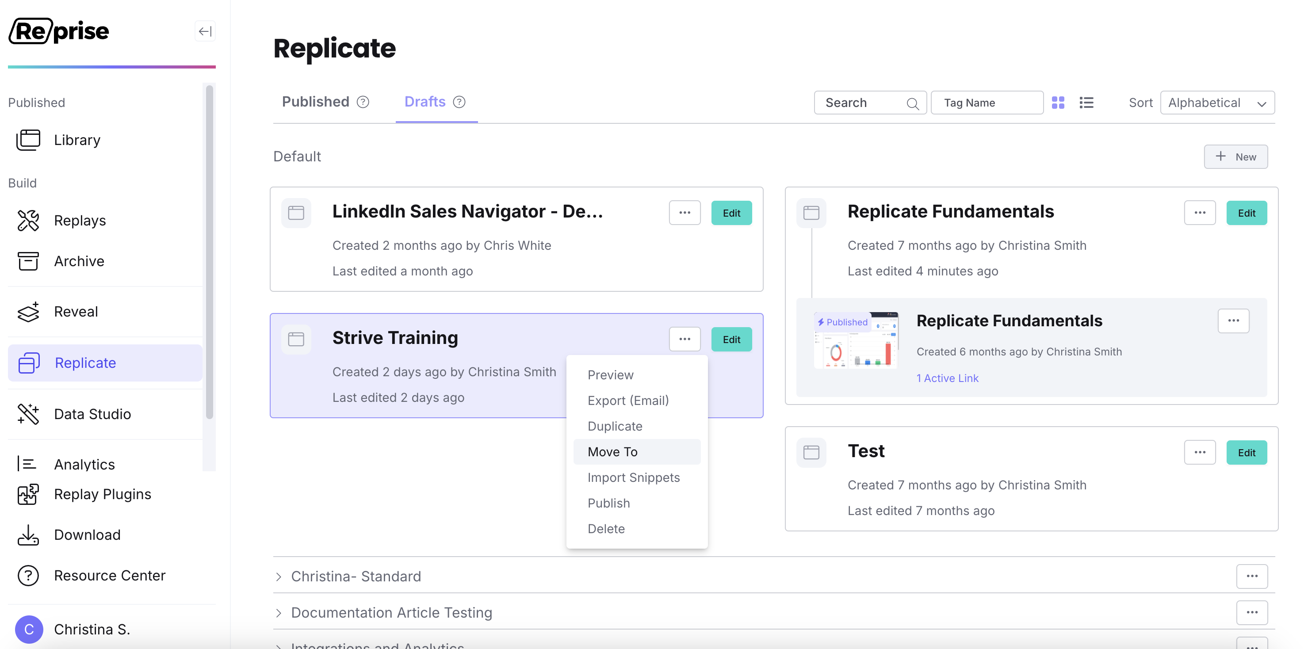
Task: Edit the Strive Training draft
Action: (x=731, y=339)
